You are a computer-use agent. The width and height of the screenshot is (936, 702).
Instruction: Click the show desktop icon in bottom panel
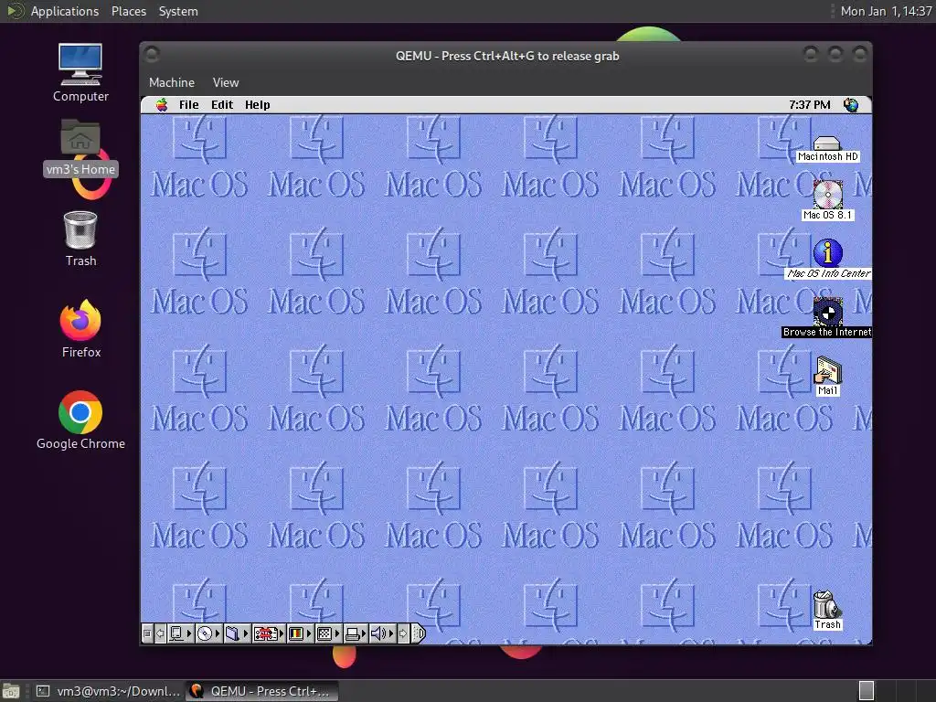point(10,691)
